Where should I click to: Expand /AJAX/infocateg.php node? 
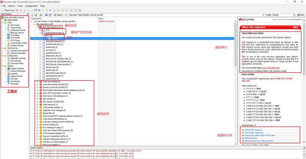(40, 42)
